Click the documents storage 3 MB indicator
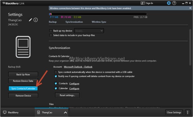This screenshot has width=193, height=117. (x=78, y=17)
